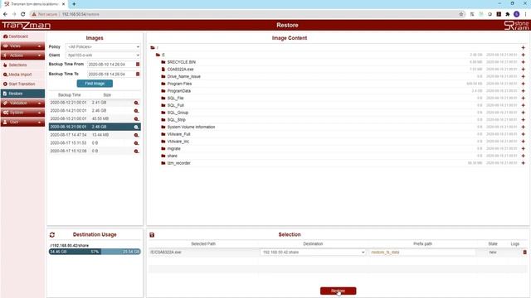The width and height of the screenshot is (531, 298).
Task: Add E drive folder with plus icon
Action: click(x=524, y=55)
